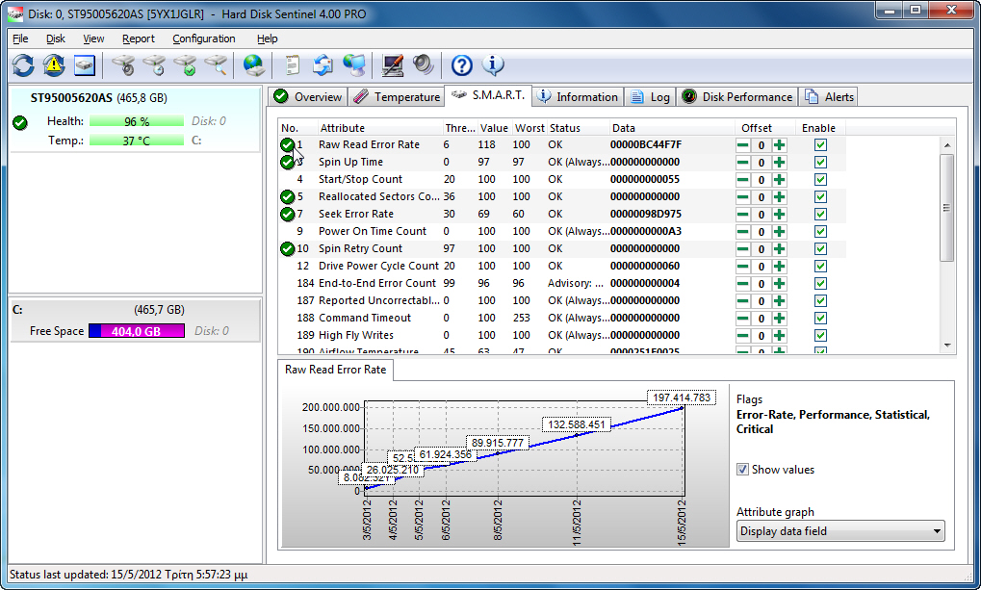Viewport: 981px width, 590px height.
Task: Click the Health 96 % bar
Action: (137, 121)
